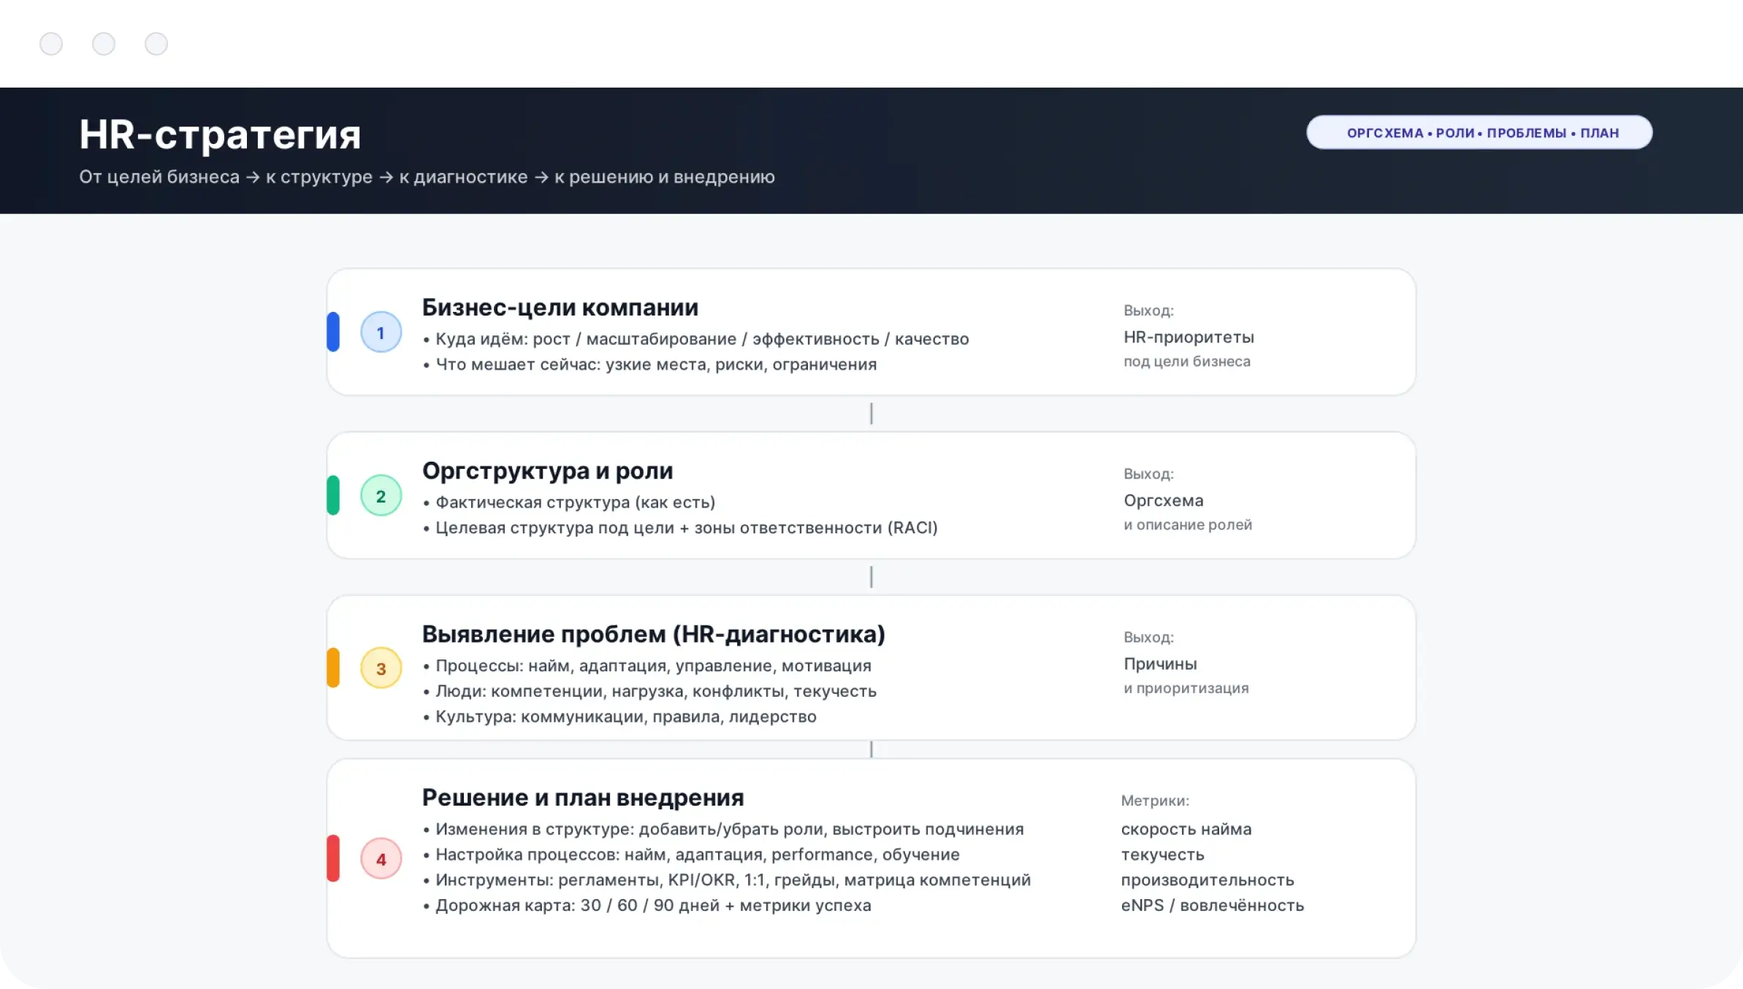This screenshot has width=1743, height=989.
Task: Click the blue step 1 circle
Action: tap(381, 332)
